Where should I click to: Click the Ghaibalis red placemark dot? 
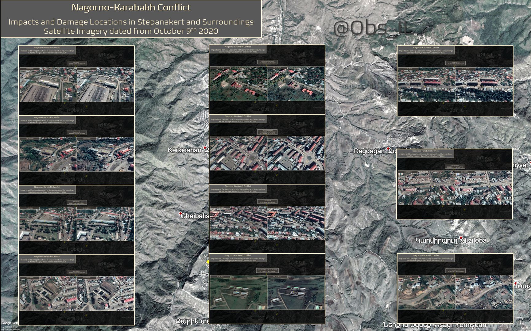click(180, 213)
